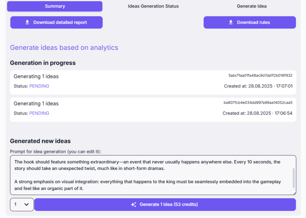Select generation ID starting with ba807fcb

click(x=258, y=103)
